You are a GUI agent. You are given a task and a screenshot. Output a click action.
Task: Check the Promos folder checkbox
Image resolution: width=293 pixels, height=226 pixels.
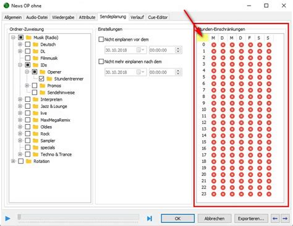click(35, 85)
